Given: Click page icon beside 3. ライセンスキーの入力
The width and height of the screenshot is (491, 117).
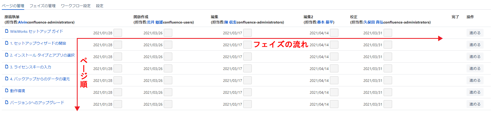Looking at the screenshot, I should point(7,67).
